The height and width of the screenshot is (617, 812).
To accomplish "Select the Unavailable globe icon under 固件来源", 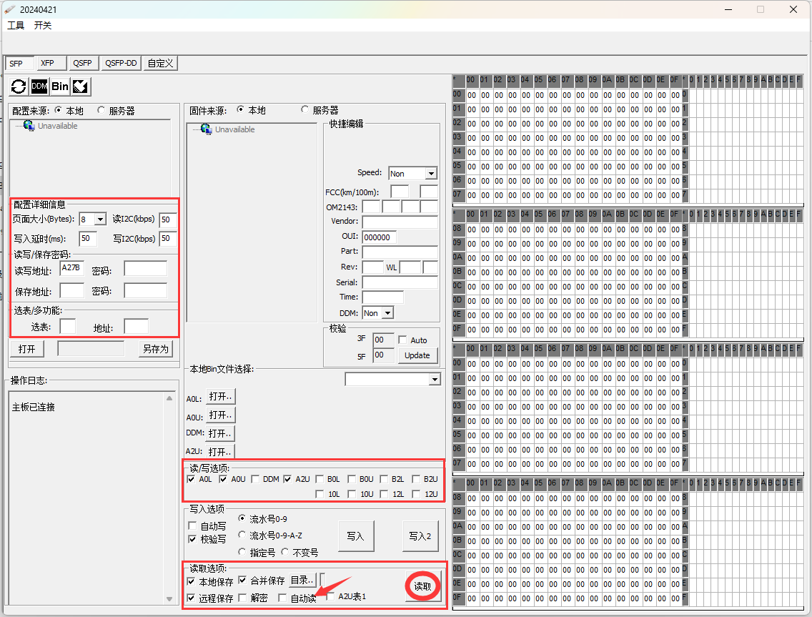I will tap(206, 129).
